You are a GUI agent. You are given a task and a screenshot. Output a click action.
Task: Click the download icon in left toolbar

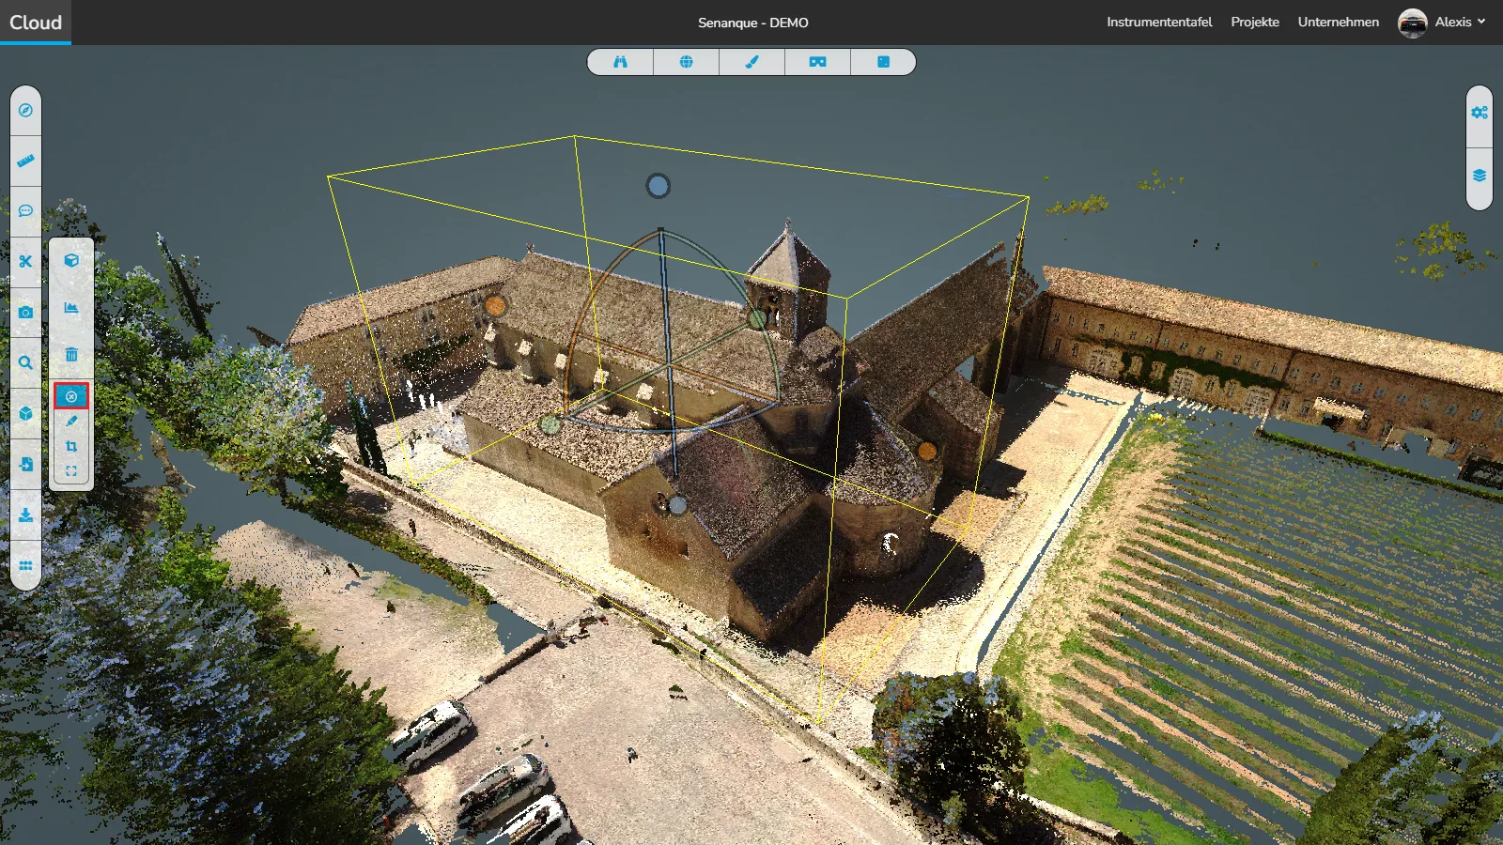coord(25,515)
